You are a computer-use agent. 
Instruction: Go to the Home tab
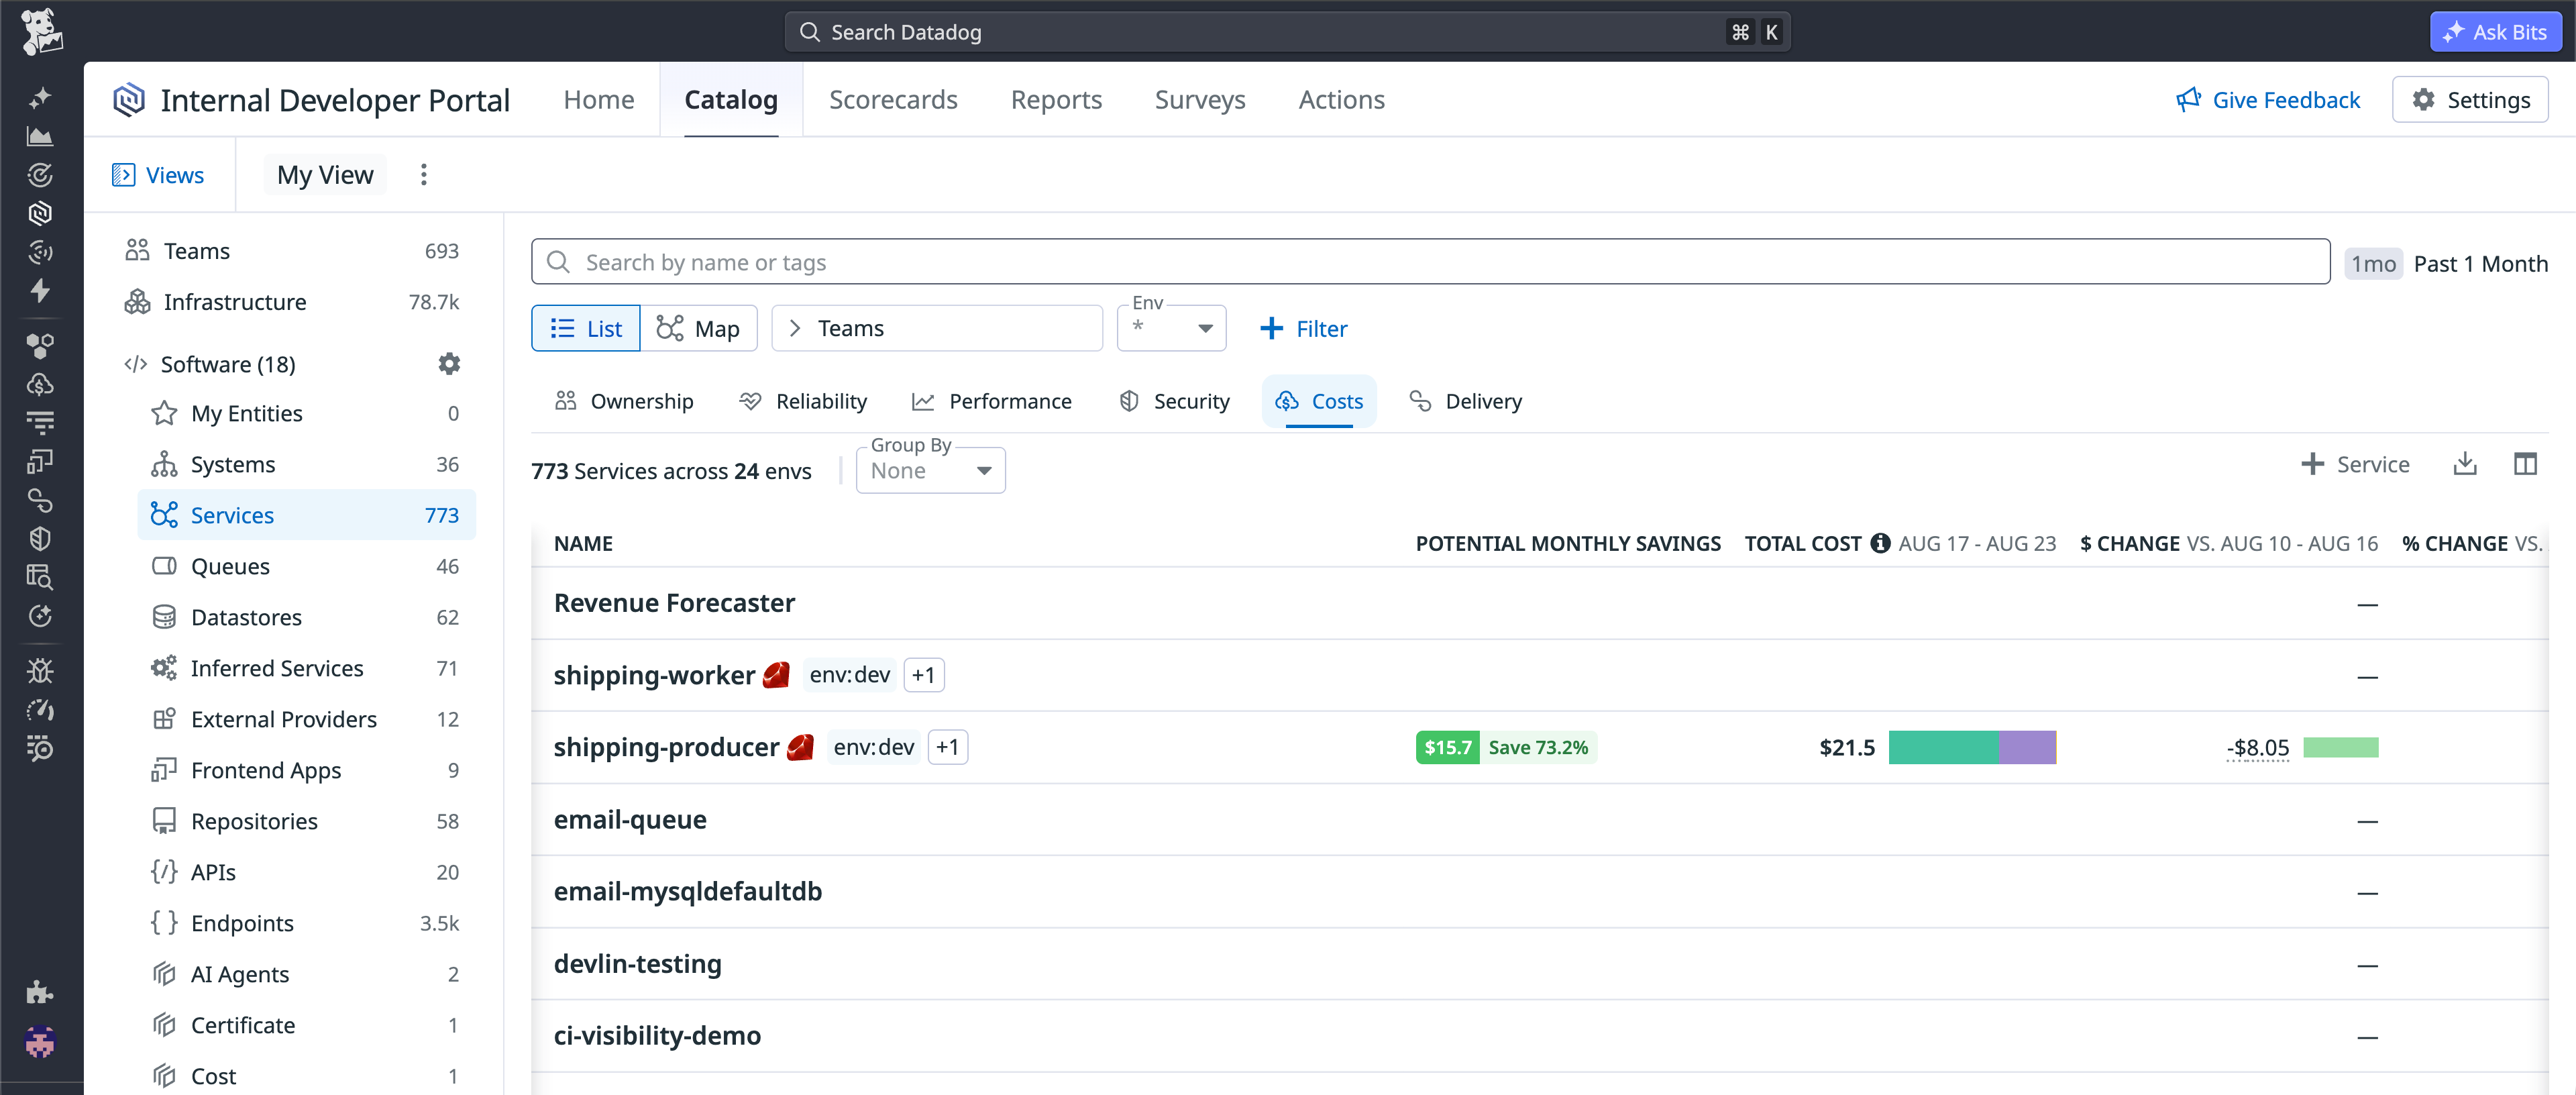click(599, 100)
